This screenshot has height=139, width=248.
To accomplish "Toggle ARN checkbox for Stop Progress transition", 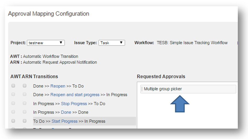I will pos(25,103).
